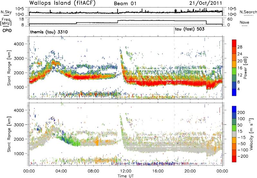Viewport: 257px width, 178px height.
Task: Click the 'N.Search' legend label
Action: [x=248, y=12]
